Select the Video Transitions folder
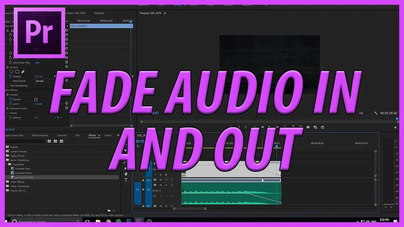Screen dimensions: 404x227 click(x=20, y=186)
